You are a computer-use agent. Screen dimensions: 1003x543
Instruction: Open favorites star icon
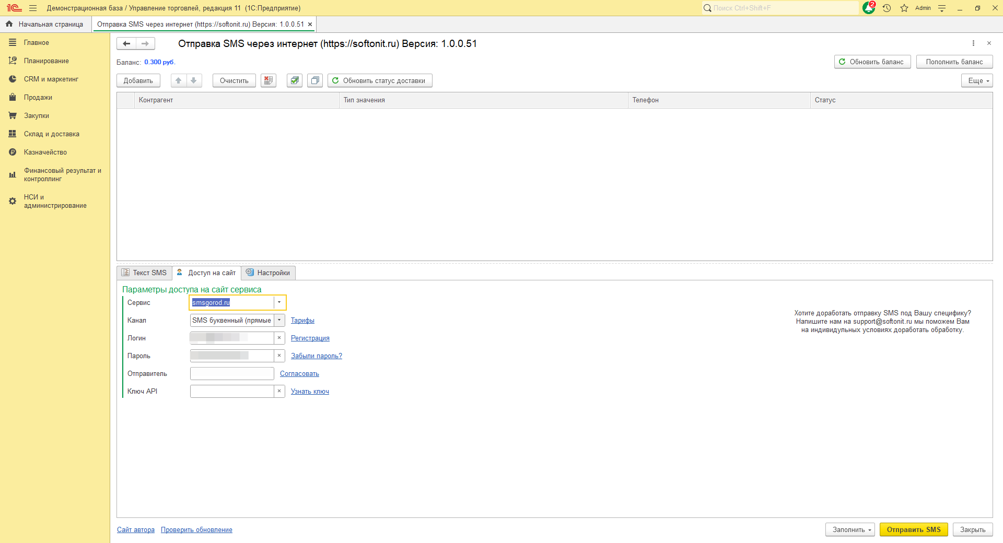[x=904, y=8]
